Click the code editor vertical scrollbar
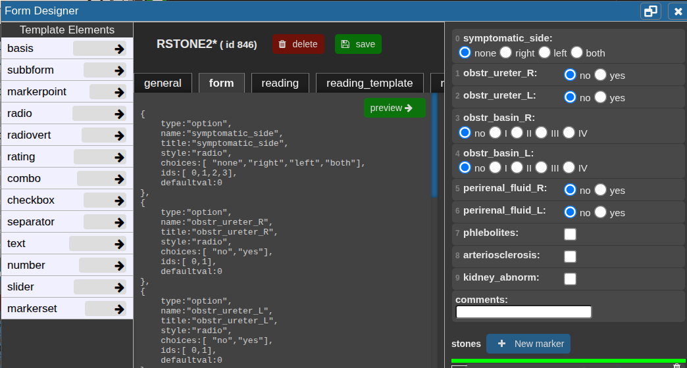This screenshot has height=368, width=687. 434,146
